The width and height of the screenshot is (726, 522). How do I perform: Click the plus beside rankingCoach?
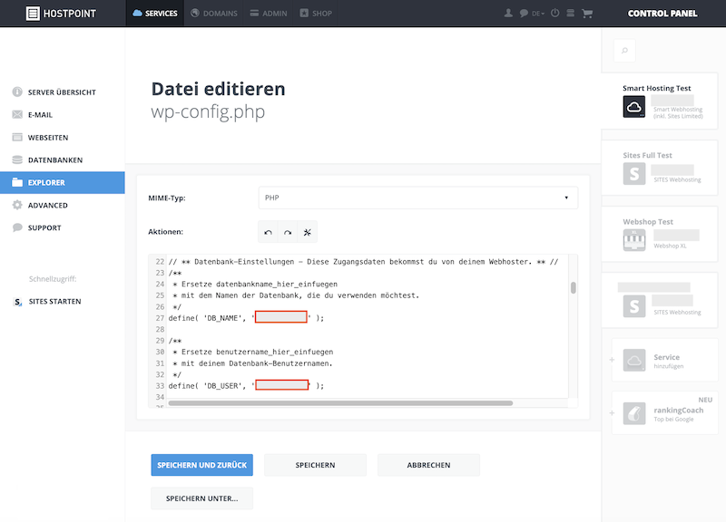coord(612,413)
